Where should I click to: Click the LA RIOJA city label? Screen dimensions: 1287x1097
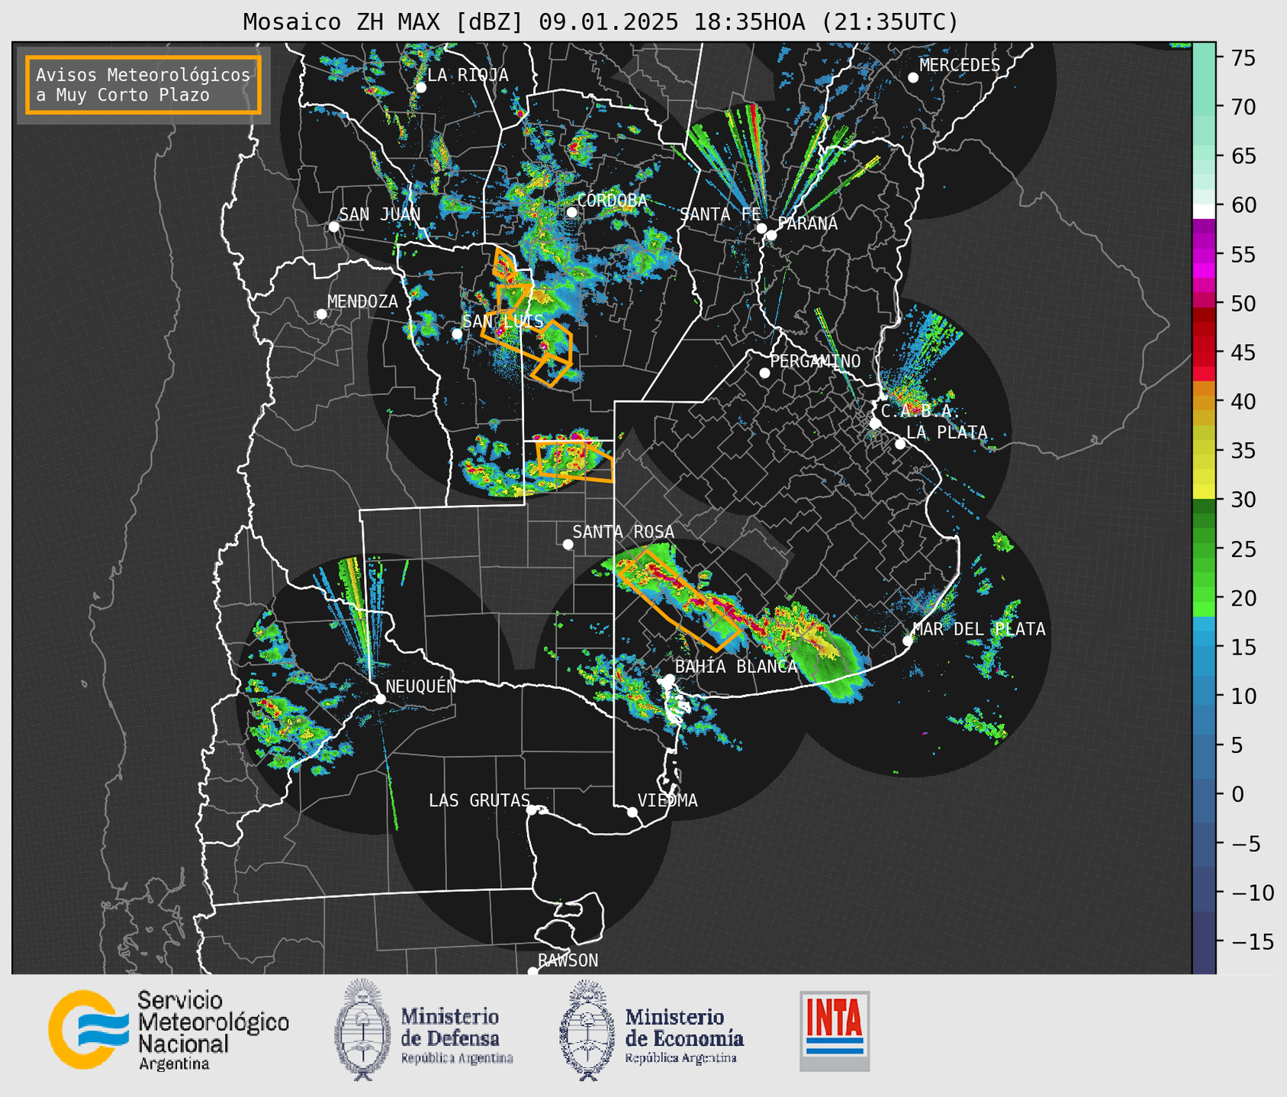pos(468,75)
